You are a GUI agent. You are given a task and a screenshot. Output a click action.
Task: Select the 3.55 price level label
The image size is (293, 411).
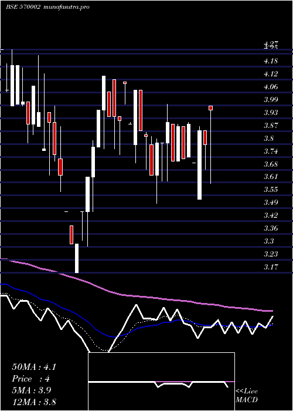271,189
